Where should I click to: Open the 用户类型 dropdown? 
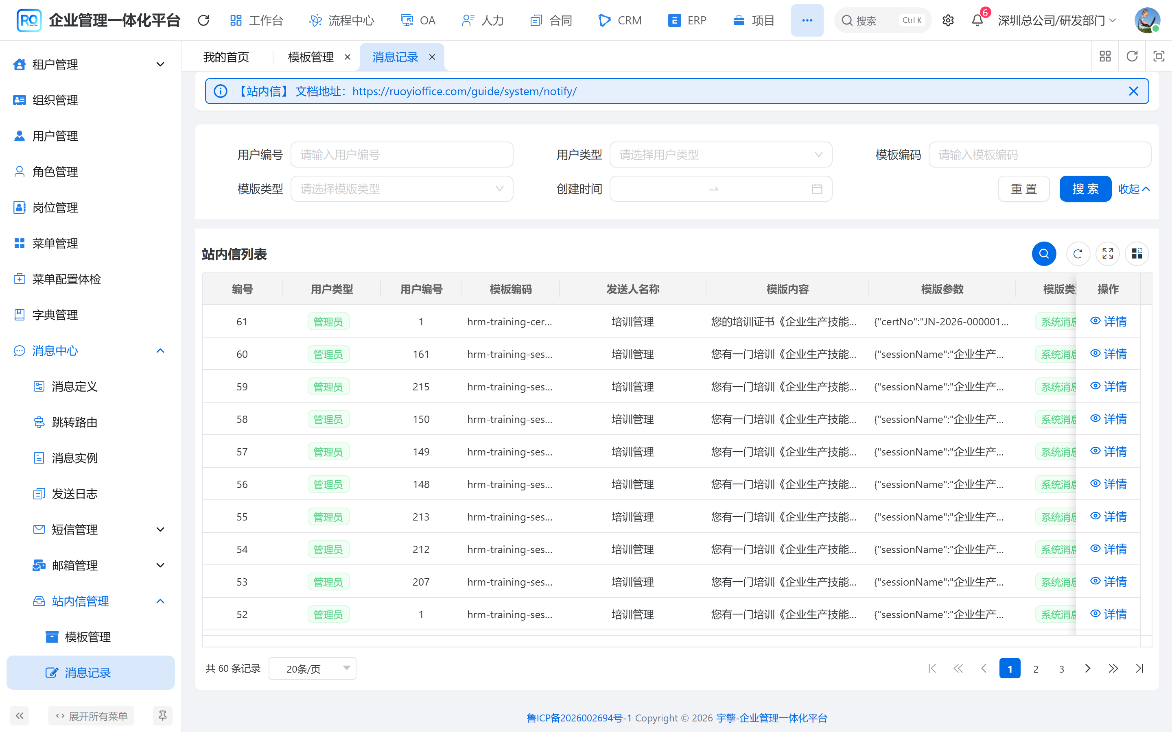(721, 155)
